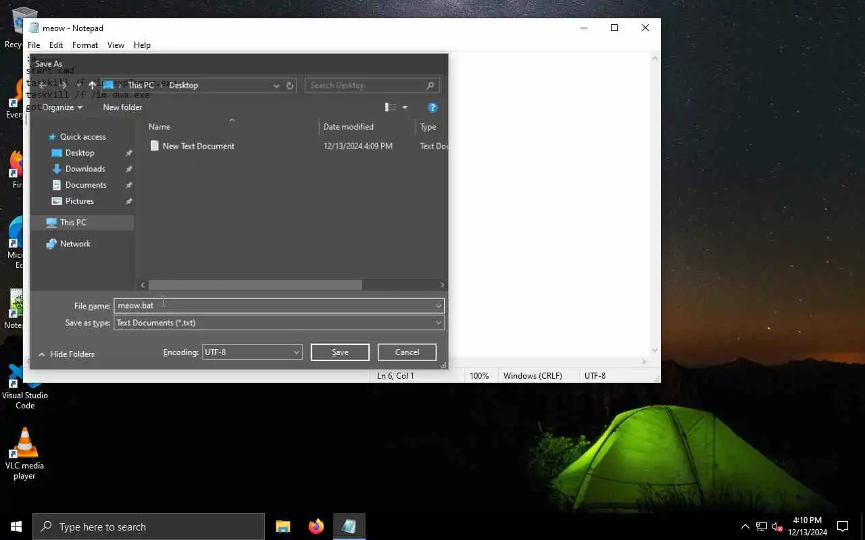The image size is (865, 540).
Task: Click the view layout icon
Action: (x=391, y=107)
